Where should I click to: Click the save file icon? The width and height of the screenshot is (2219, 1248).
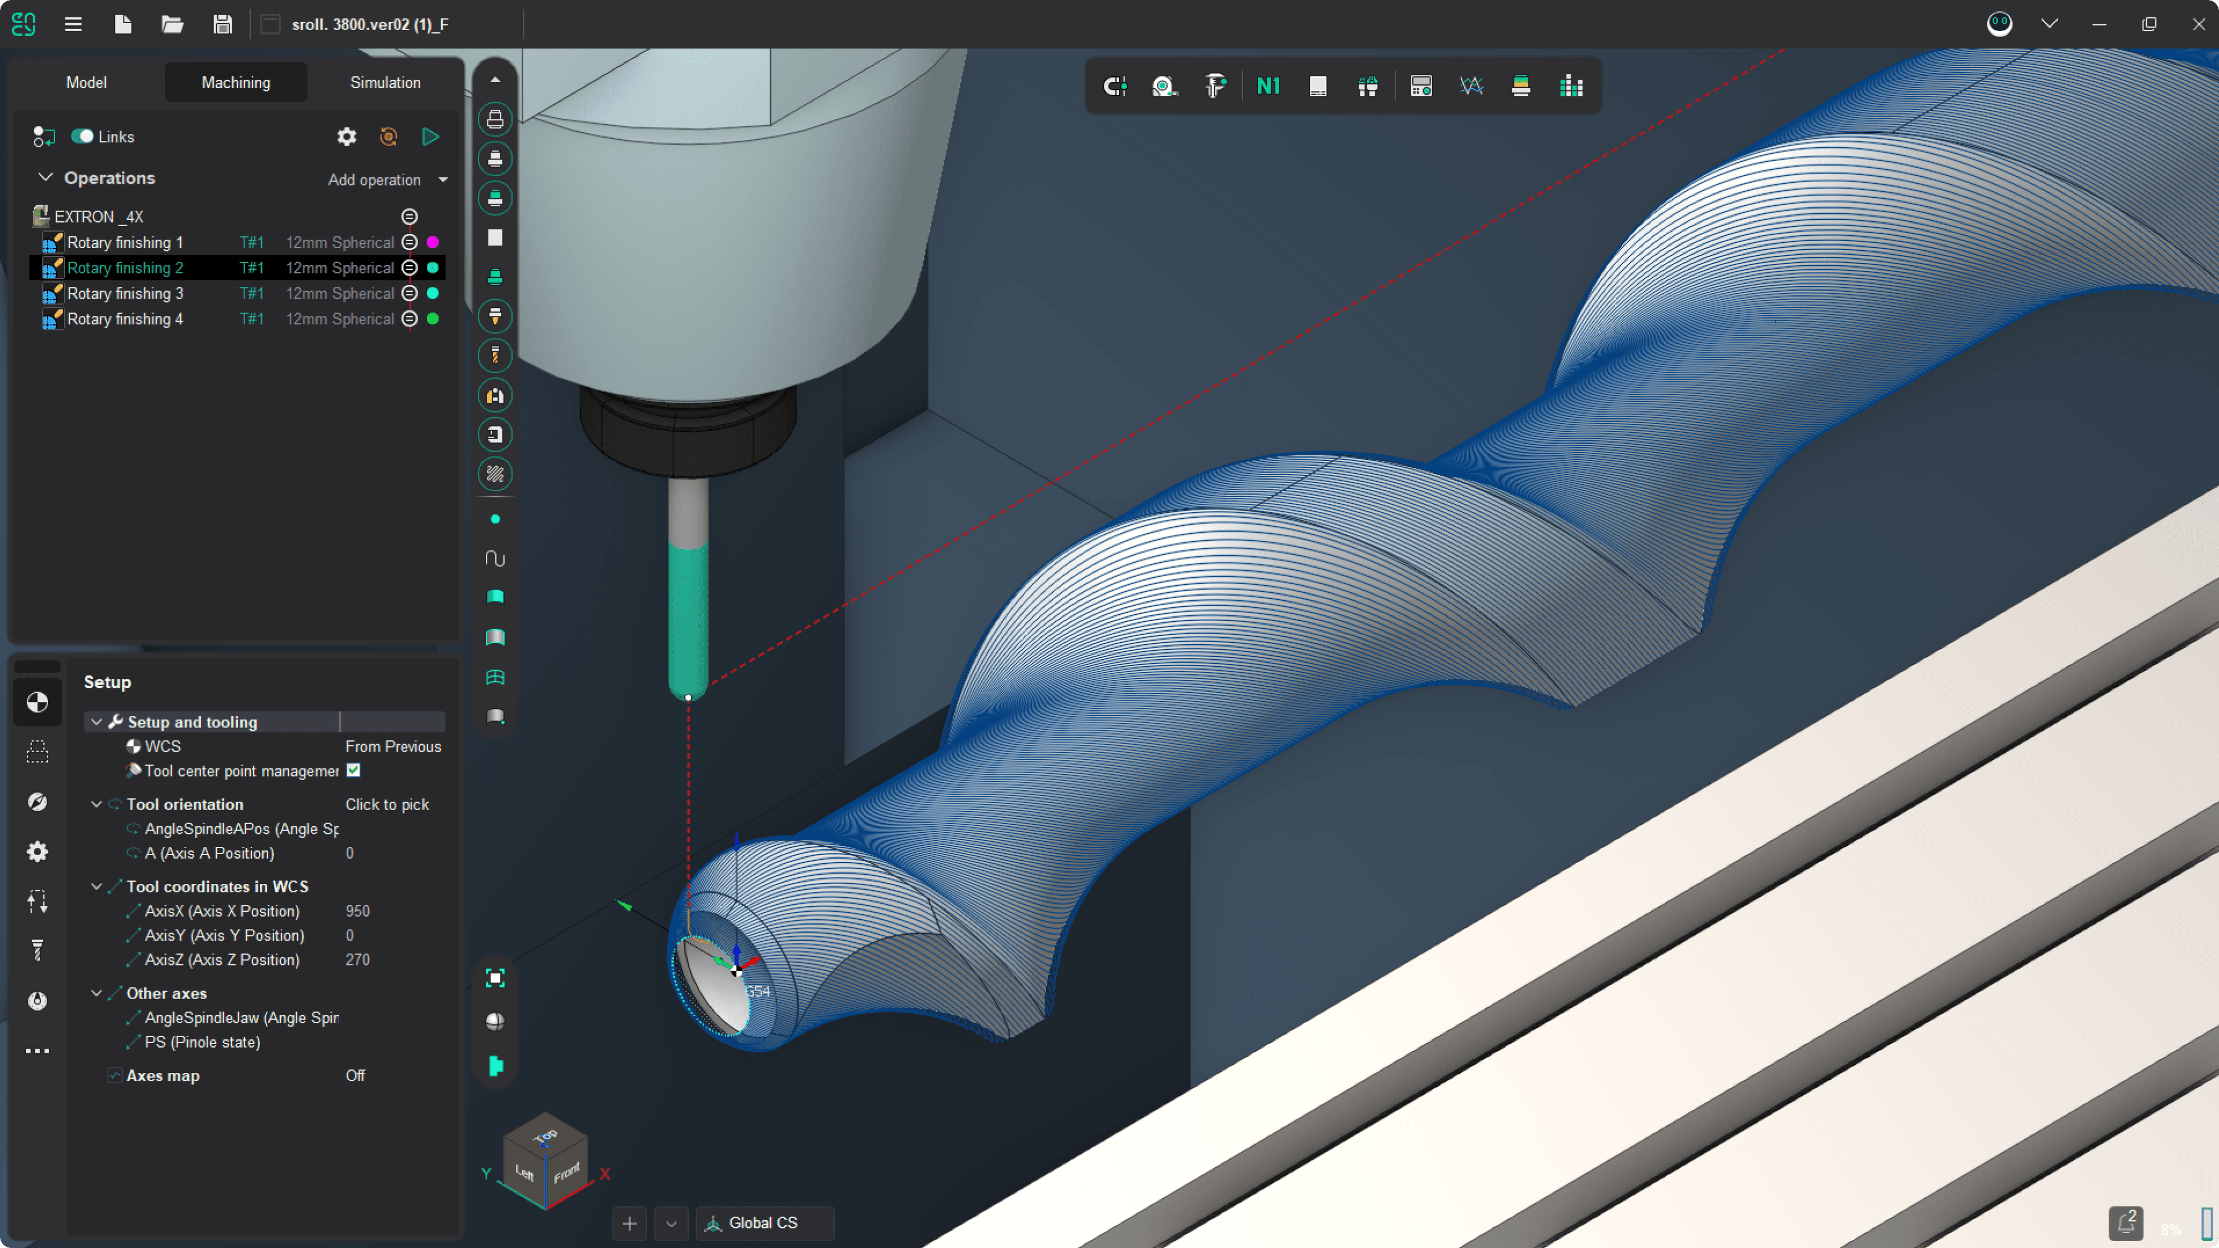click(222, 24)
